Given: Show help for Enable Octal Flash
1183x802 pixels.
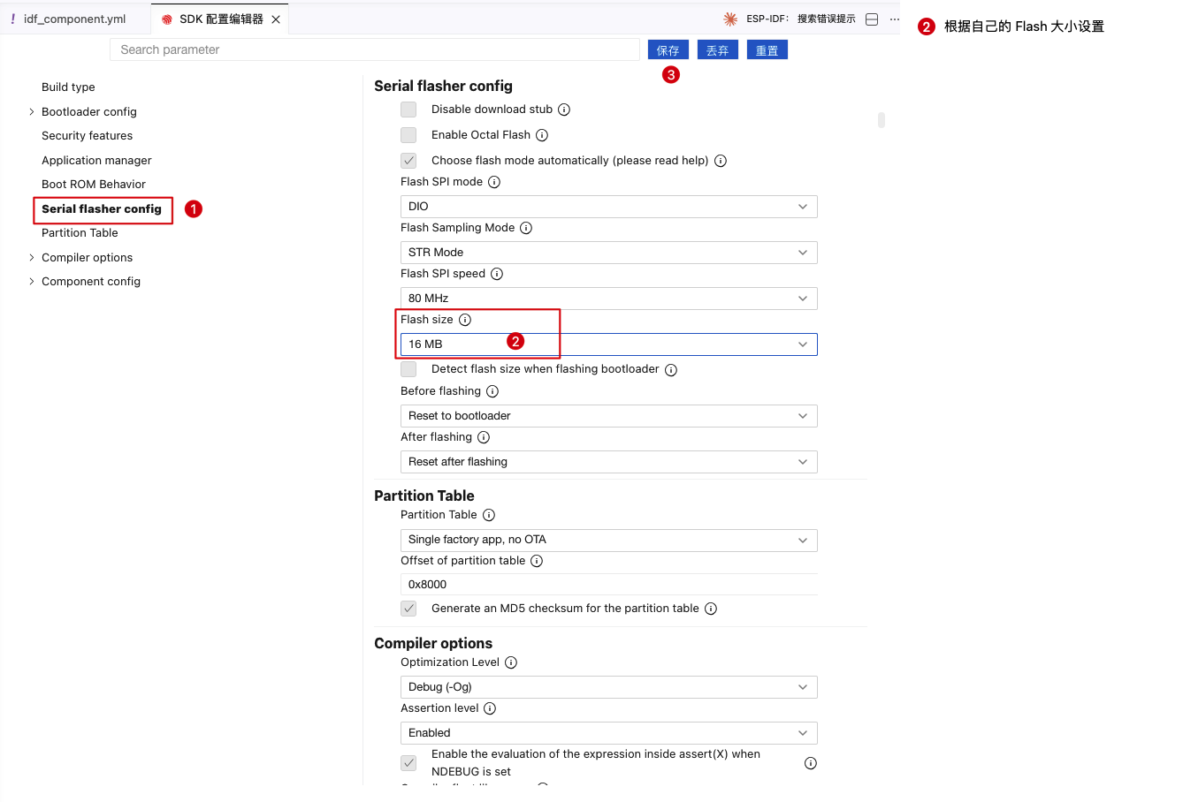Looking at the screenshot, I should [x=542, y=135].
